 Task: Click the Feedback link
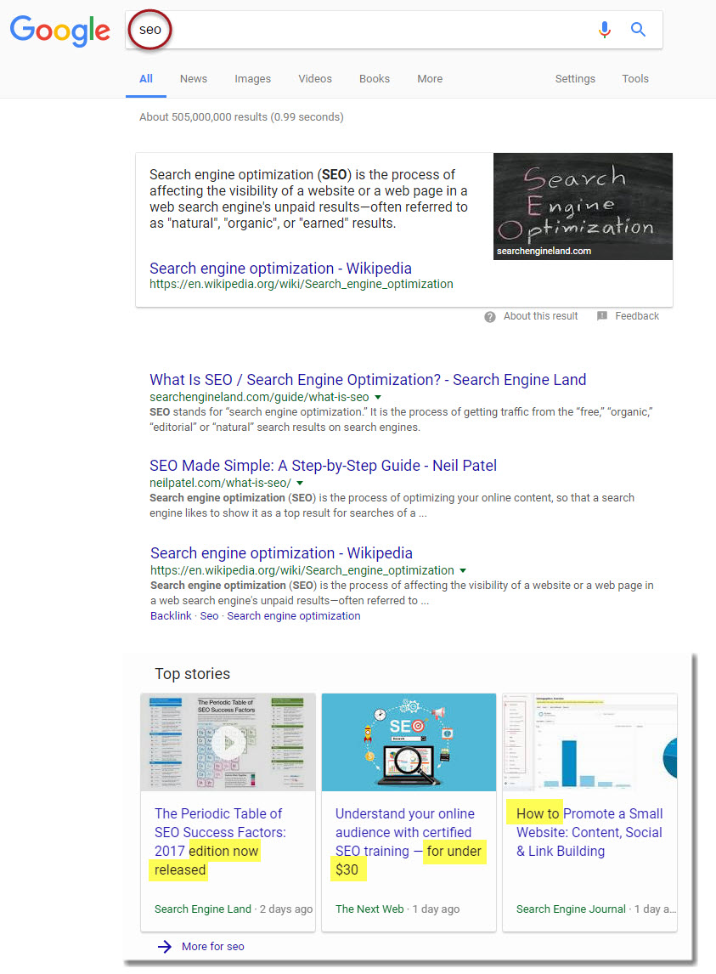(637, 316)
